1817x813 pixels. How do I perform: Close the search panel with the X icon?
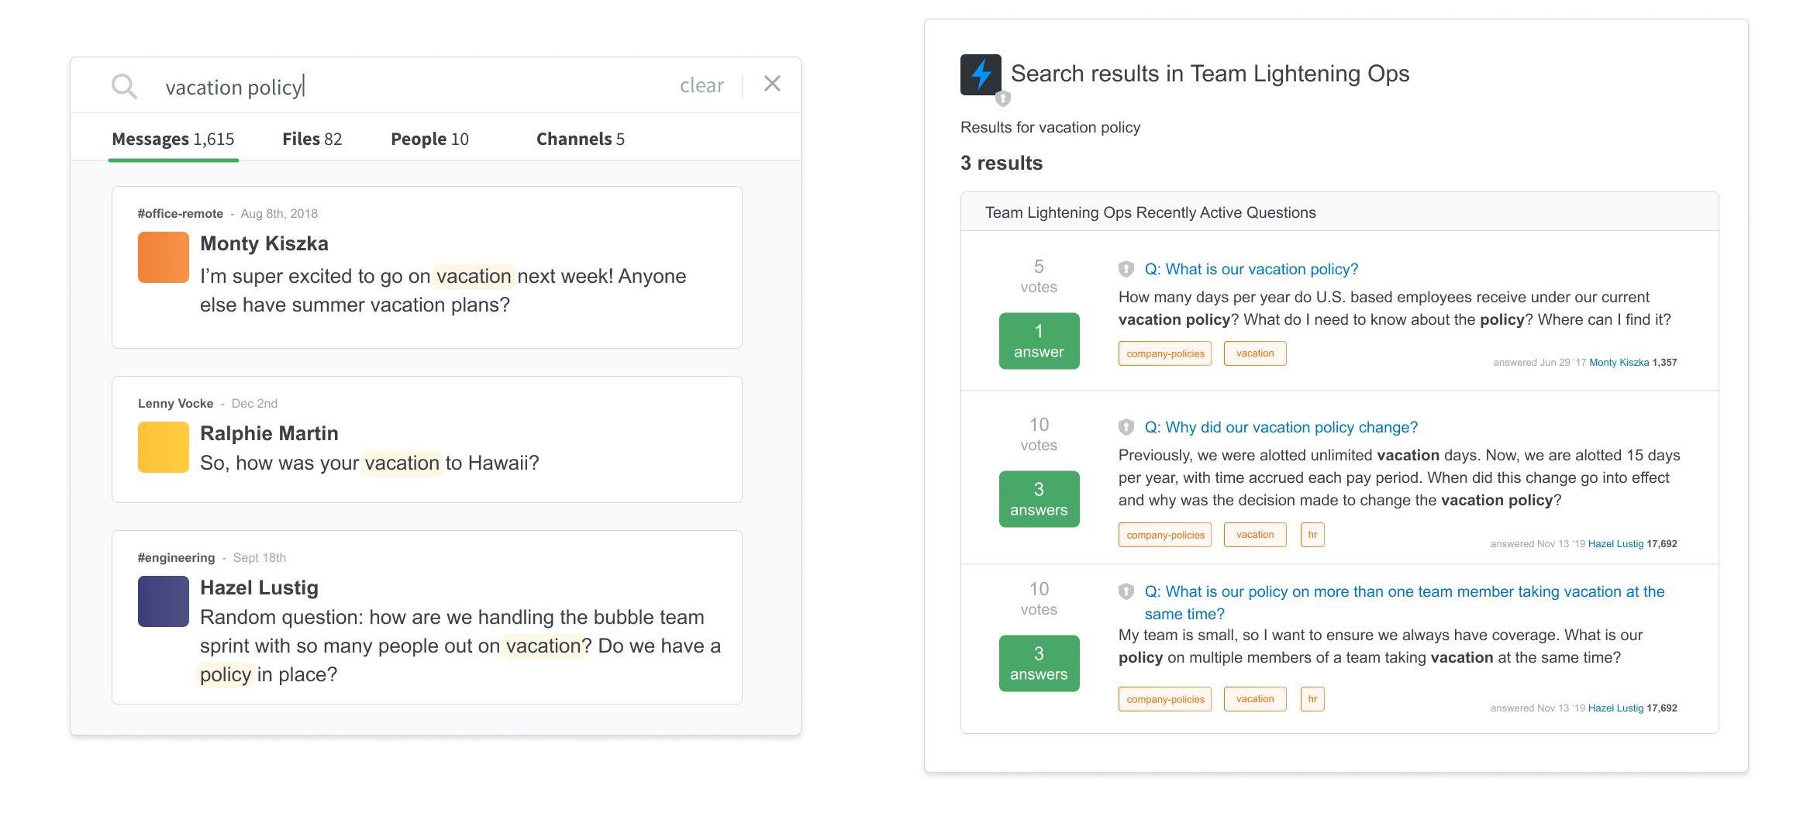[772, 84]
